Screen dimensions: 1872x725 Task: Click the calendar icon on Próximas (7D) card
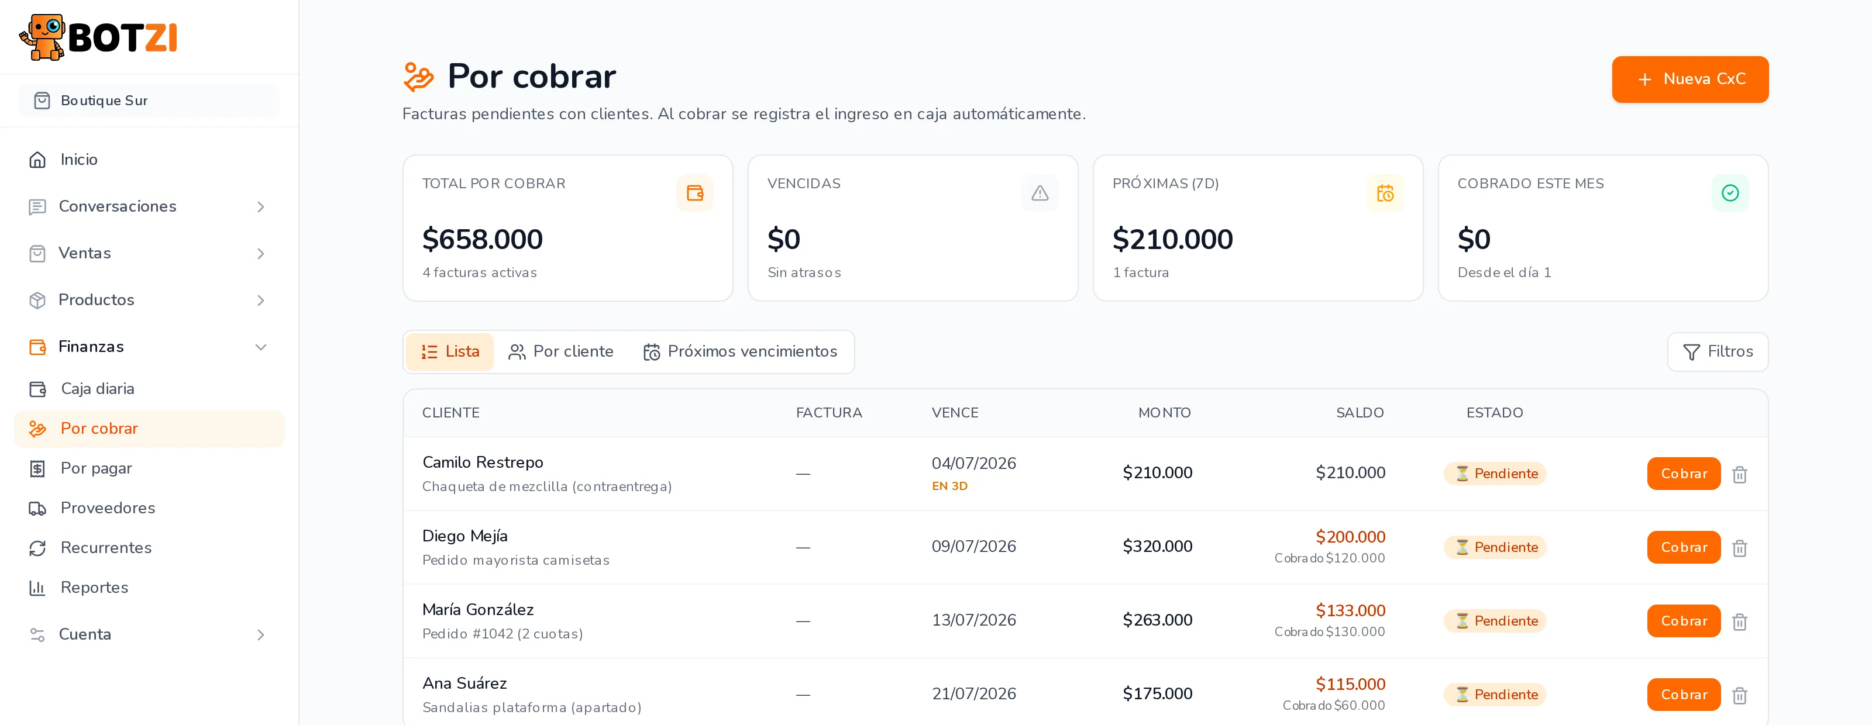(1384, 194)
